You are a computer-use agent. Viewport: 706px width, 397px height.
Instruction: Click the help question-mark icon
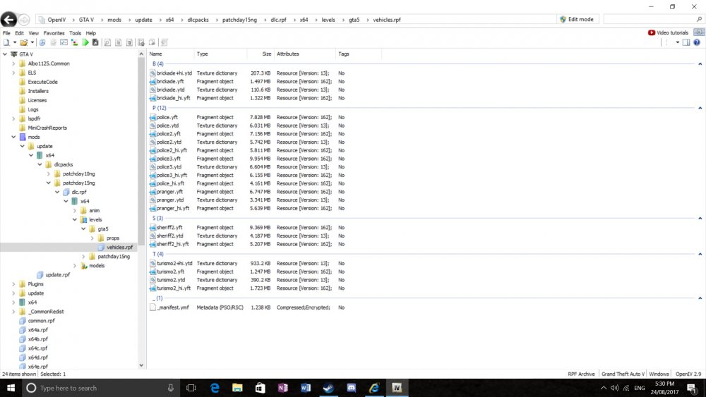[697, 42]
